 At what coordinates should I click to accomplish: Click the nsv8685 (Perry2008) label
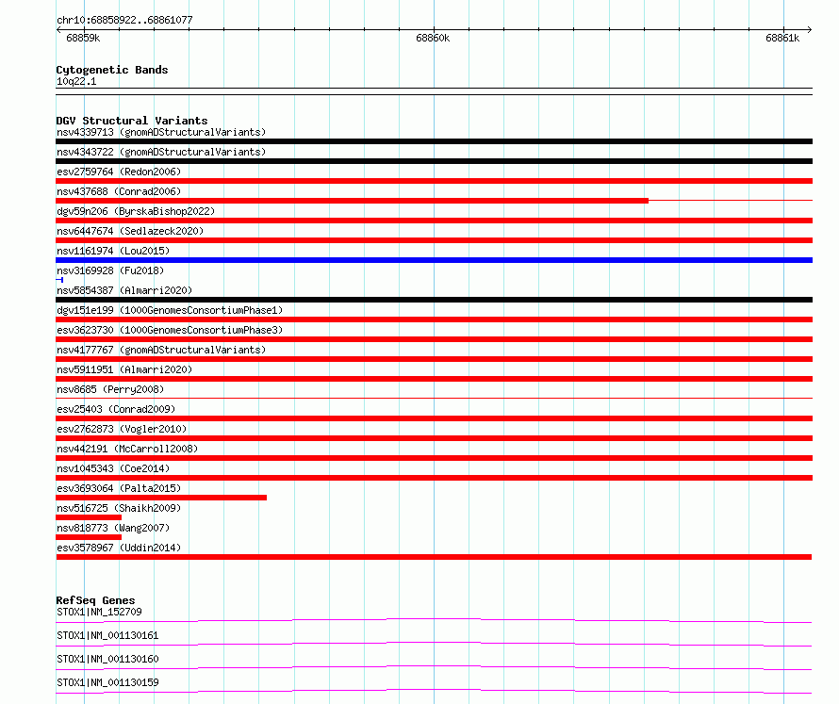tap(110, 389)
